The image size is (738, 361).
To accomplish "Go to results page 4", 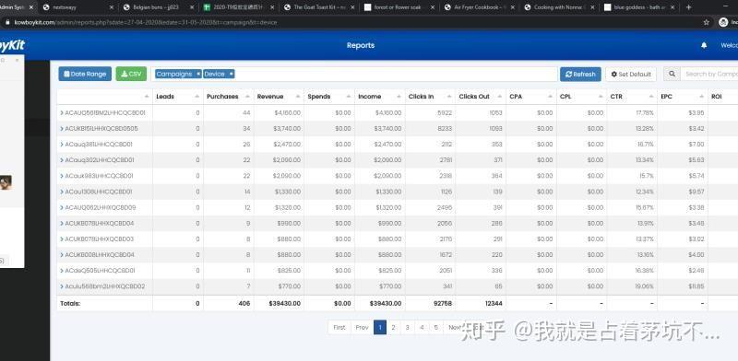I will point(422,327).
